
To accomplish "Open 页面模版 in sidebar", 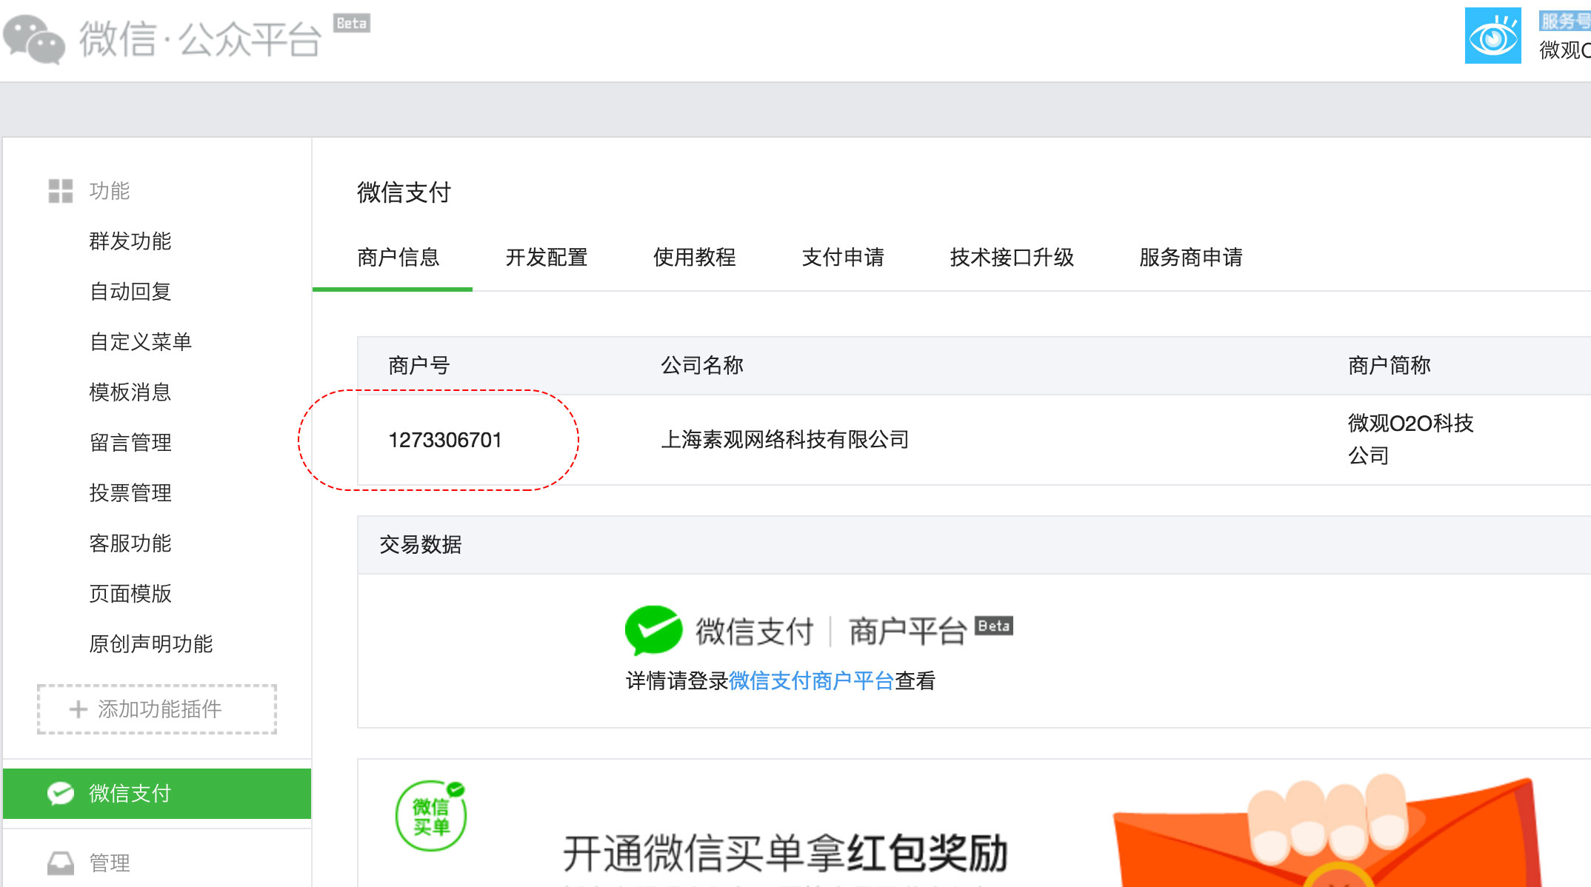I will pos(130,593).
